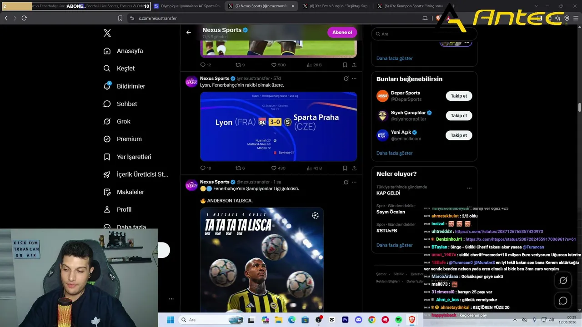Subscribe with the Abone ol button
The width and height of the screenshot is (582, 327).
click(x=342, y=32)
